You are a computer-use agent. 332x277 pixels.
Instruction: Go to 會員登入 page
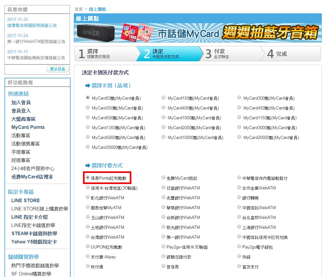(21, 111)
